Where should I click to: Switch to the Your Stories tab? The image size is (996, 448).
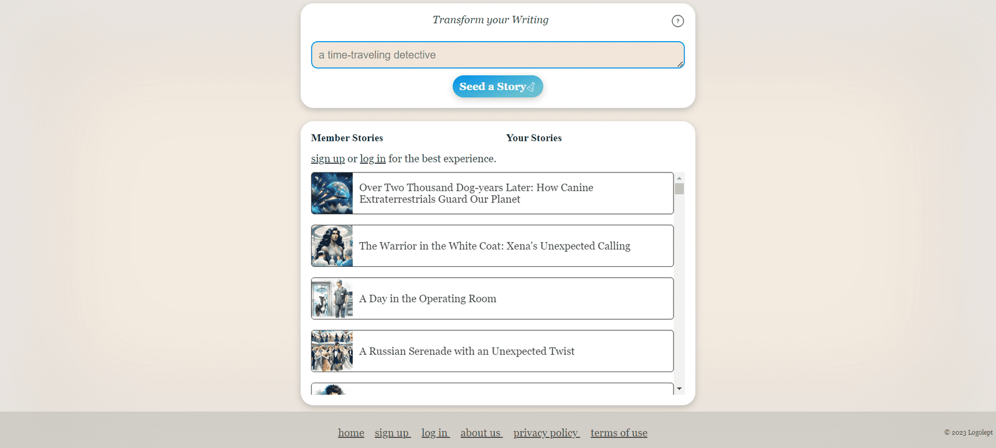pyautogui.click(x=533, y=138)
